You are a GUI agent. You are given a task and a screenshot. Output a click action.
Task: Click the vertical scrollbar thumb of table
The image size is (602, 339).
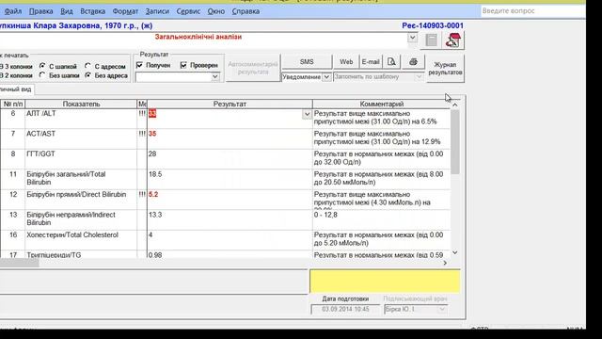coord(455,141)
